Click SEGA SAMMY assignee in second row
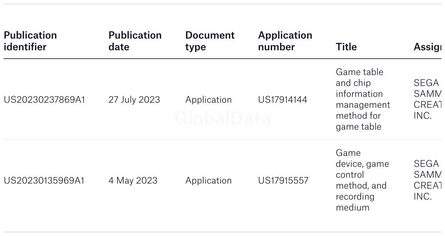 coord(427,180)
